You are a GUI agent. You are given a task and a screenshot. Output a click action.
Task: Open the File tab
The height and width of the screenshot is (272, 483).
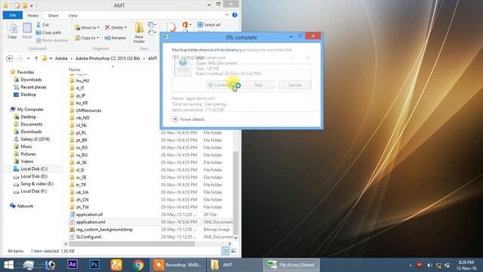13,15
